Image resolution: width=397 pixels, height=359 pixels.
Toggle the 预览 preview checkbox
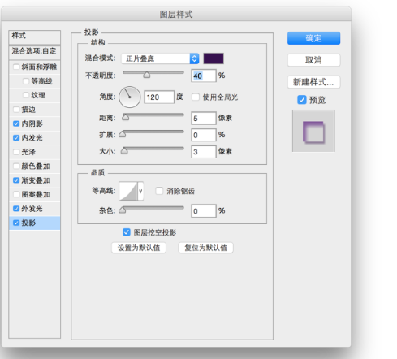pyautogui.click(x=302, y=100)
